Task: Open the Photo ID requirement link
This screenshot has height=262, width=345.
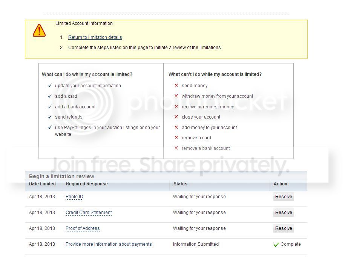Action: click(74, 197)
